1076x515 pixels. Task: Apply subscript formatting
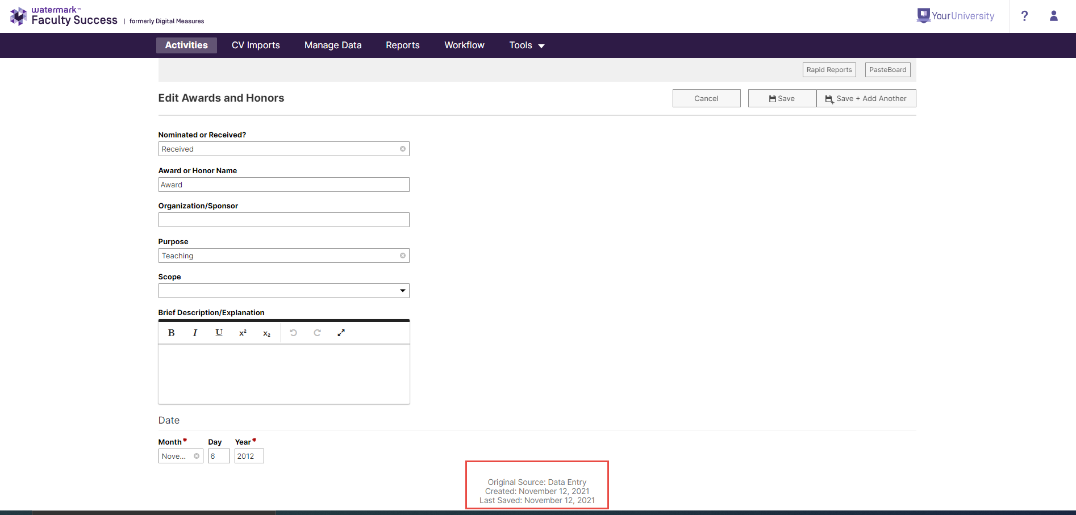click(266, 333)
